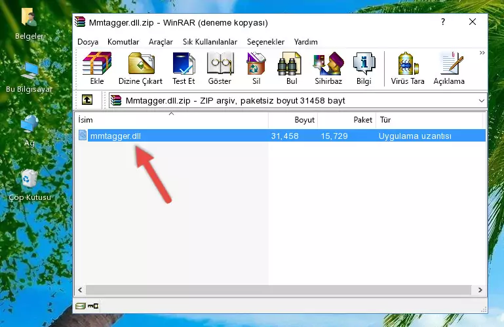Open the Bul (Find) binoculars tool
This screenshot has width=504, height=327.
pyautogui.click(x=292, y=68)
